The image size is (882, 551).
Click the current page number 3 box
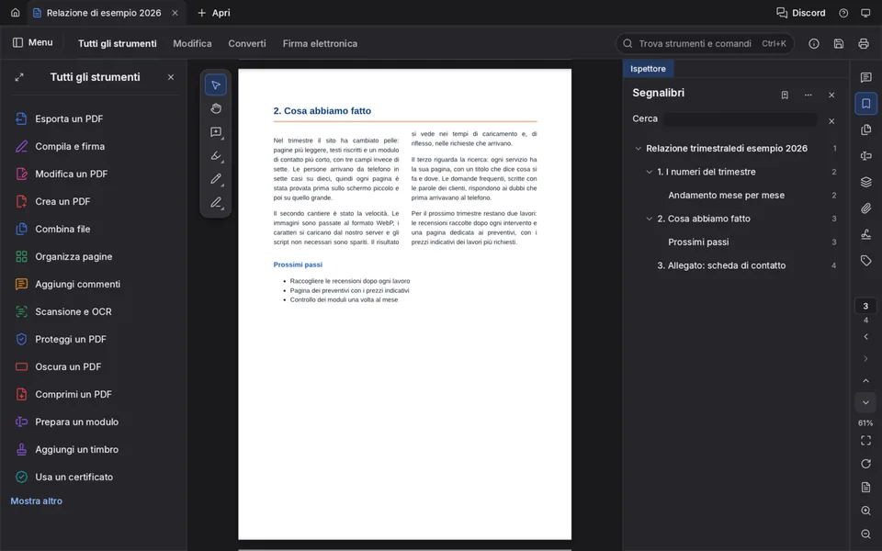(865, 306)
